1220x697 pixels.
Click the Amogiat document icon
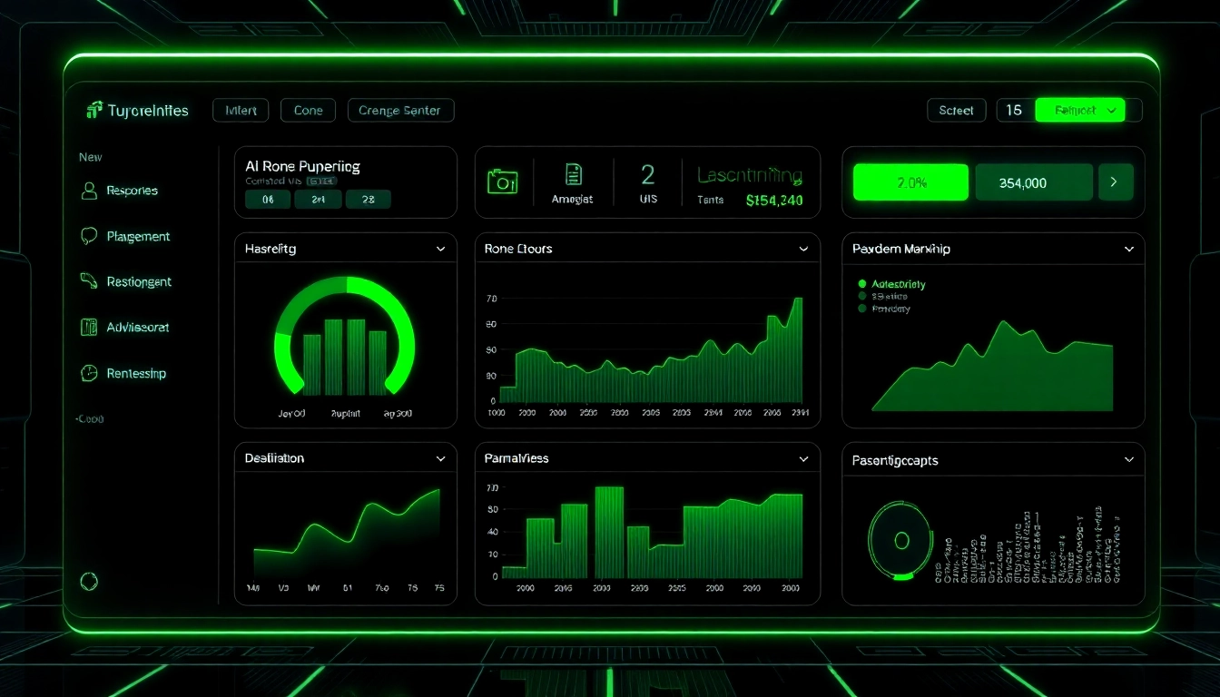[573, 174]
